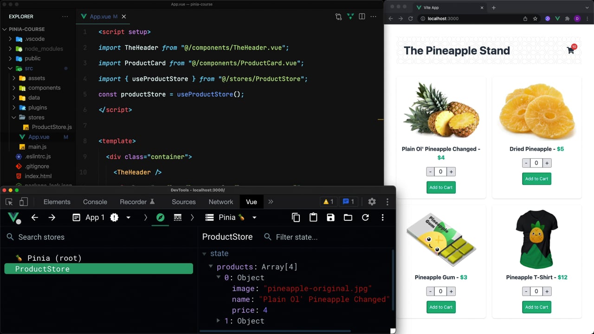Add Pineapple T-Shirt to cart
The image size is (594, 334).
(536, 307)
